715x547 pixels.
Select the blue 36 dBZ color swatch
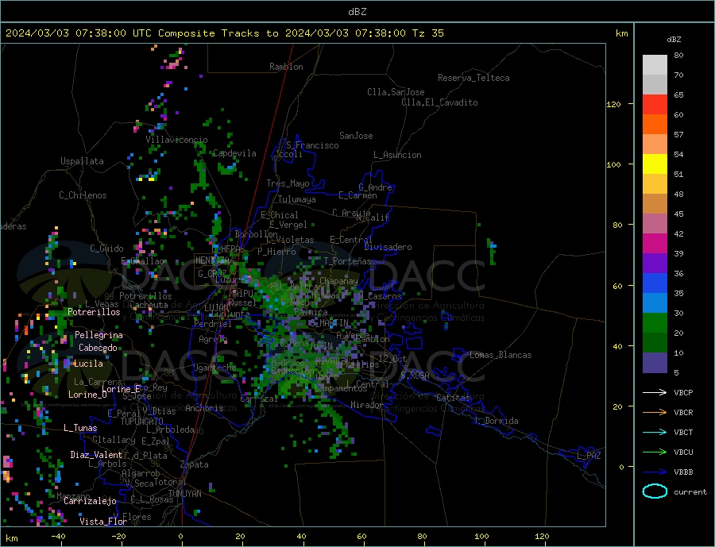(655, 283)
